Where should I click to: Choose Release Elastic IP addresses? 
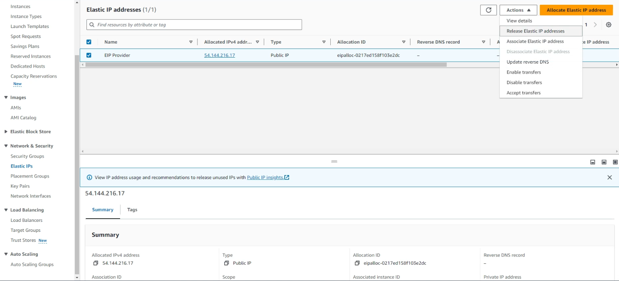[535, 31]
